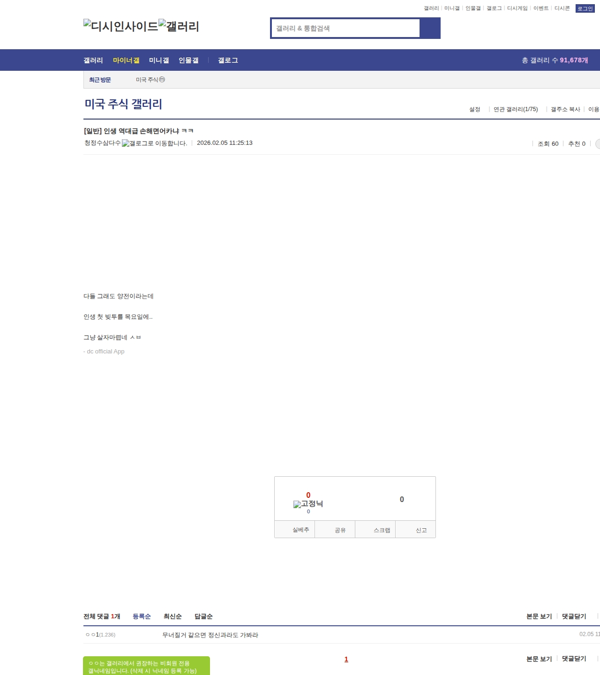The height and width of the screenshot is (675, 600).
Task: Select 갤러리 in the blue navigation bar
Action: (x=93, y=60)
